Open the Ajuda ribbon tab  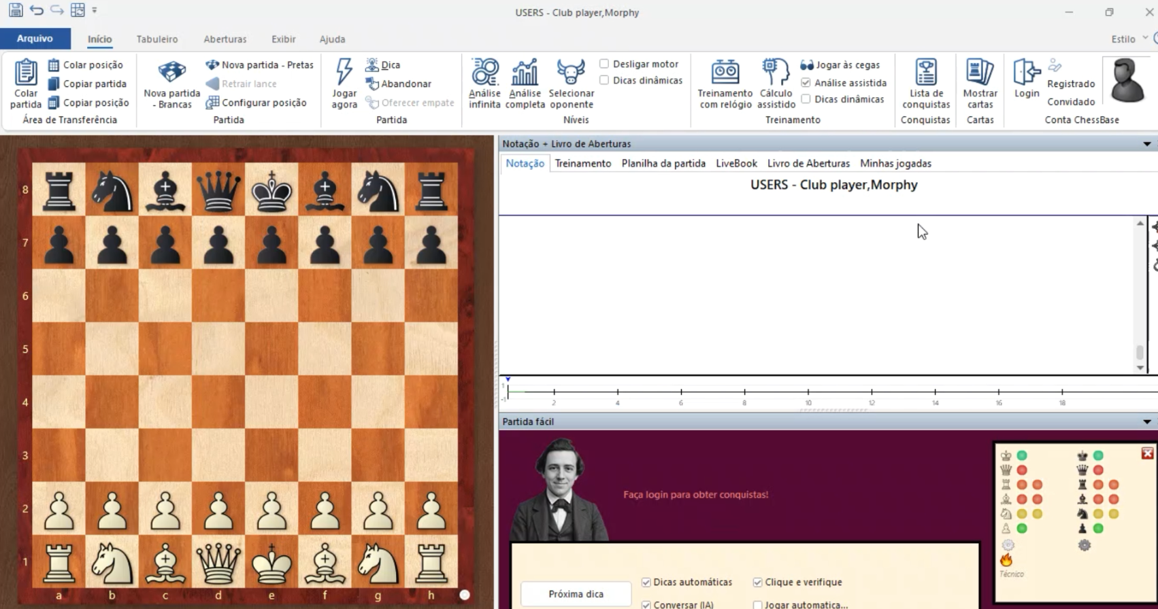333,39
